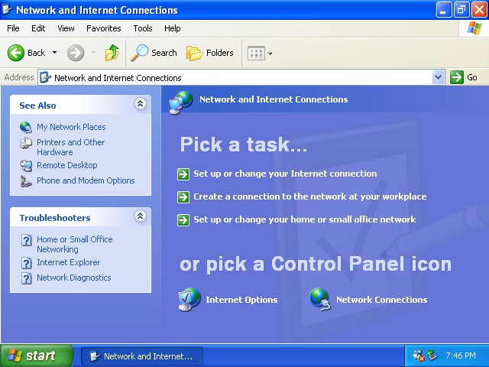The width and height of the screenshot is (489, 367).
Task: Launch the Internet Explorer troubleshooter link
Action: (68, 262)
